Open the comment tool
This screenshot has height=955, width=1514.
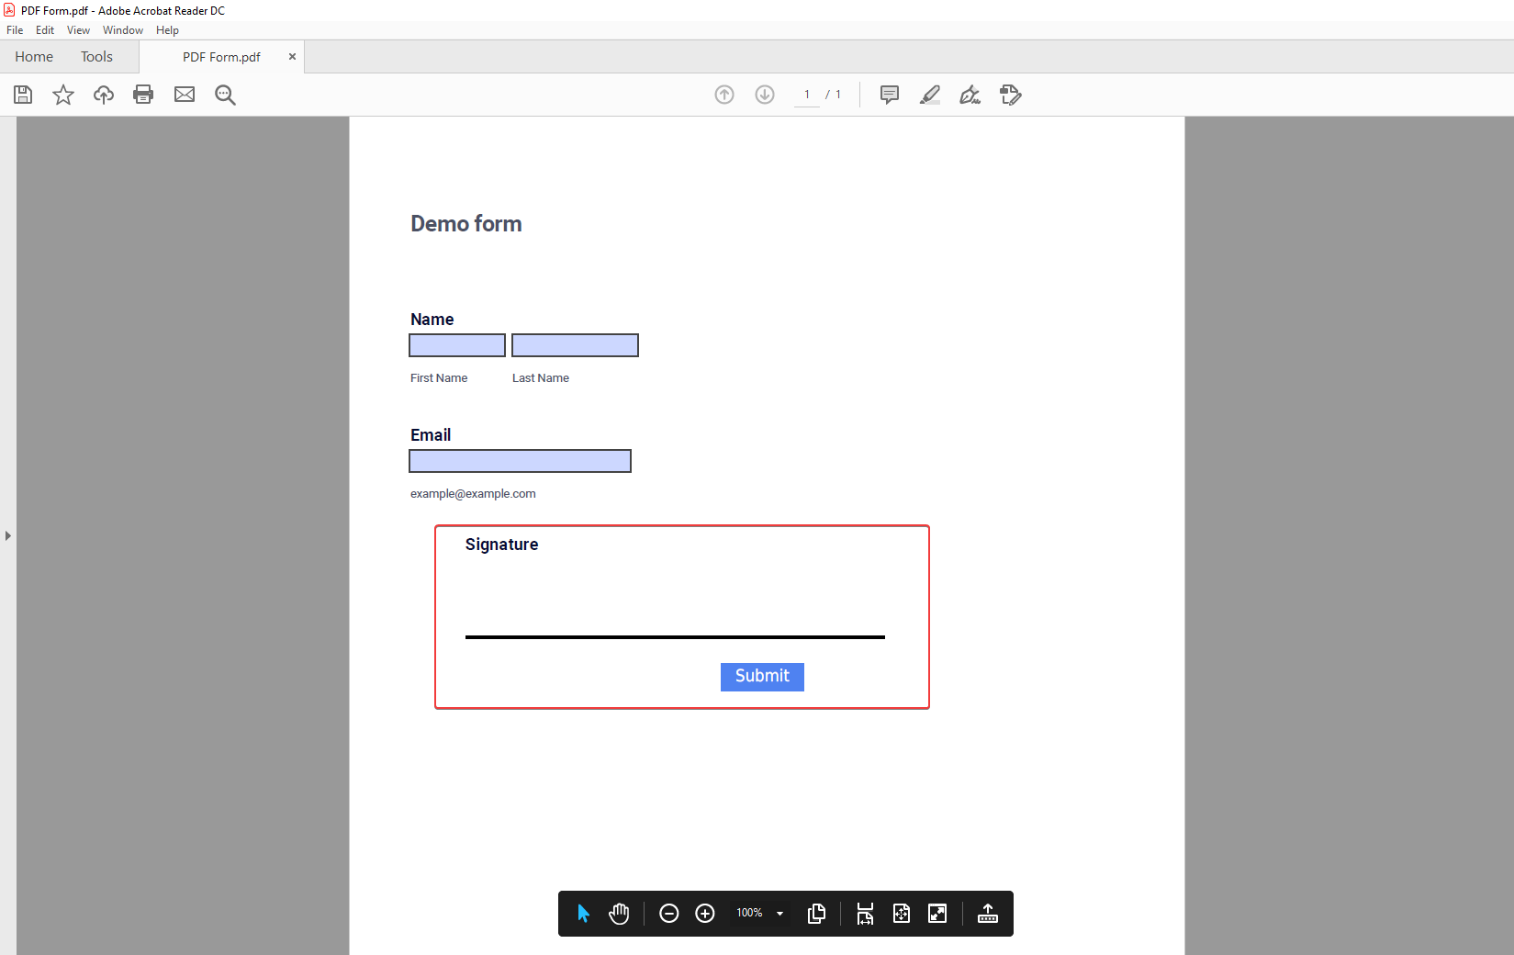click(x=889, y=95)
